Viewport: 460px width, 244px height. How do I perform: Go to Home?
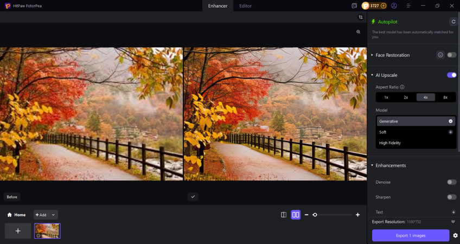click(x=16, y=215)
